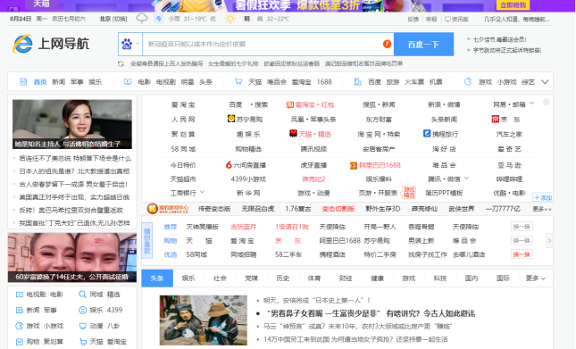This screenshot has width=576, height=349.
Task: Select the 头条 news tab
Action: [x=157, y=278]
